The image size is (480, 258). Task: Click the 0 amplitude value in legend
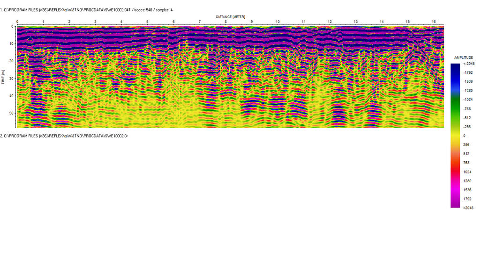(464, 136)
